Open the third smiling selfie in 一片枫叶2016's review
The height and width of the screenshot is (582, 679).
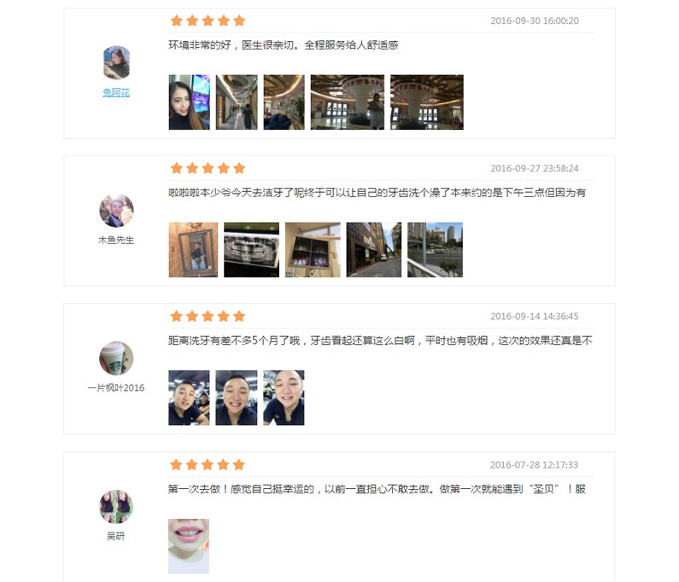tap(284, 398)
